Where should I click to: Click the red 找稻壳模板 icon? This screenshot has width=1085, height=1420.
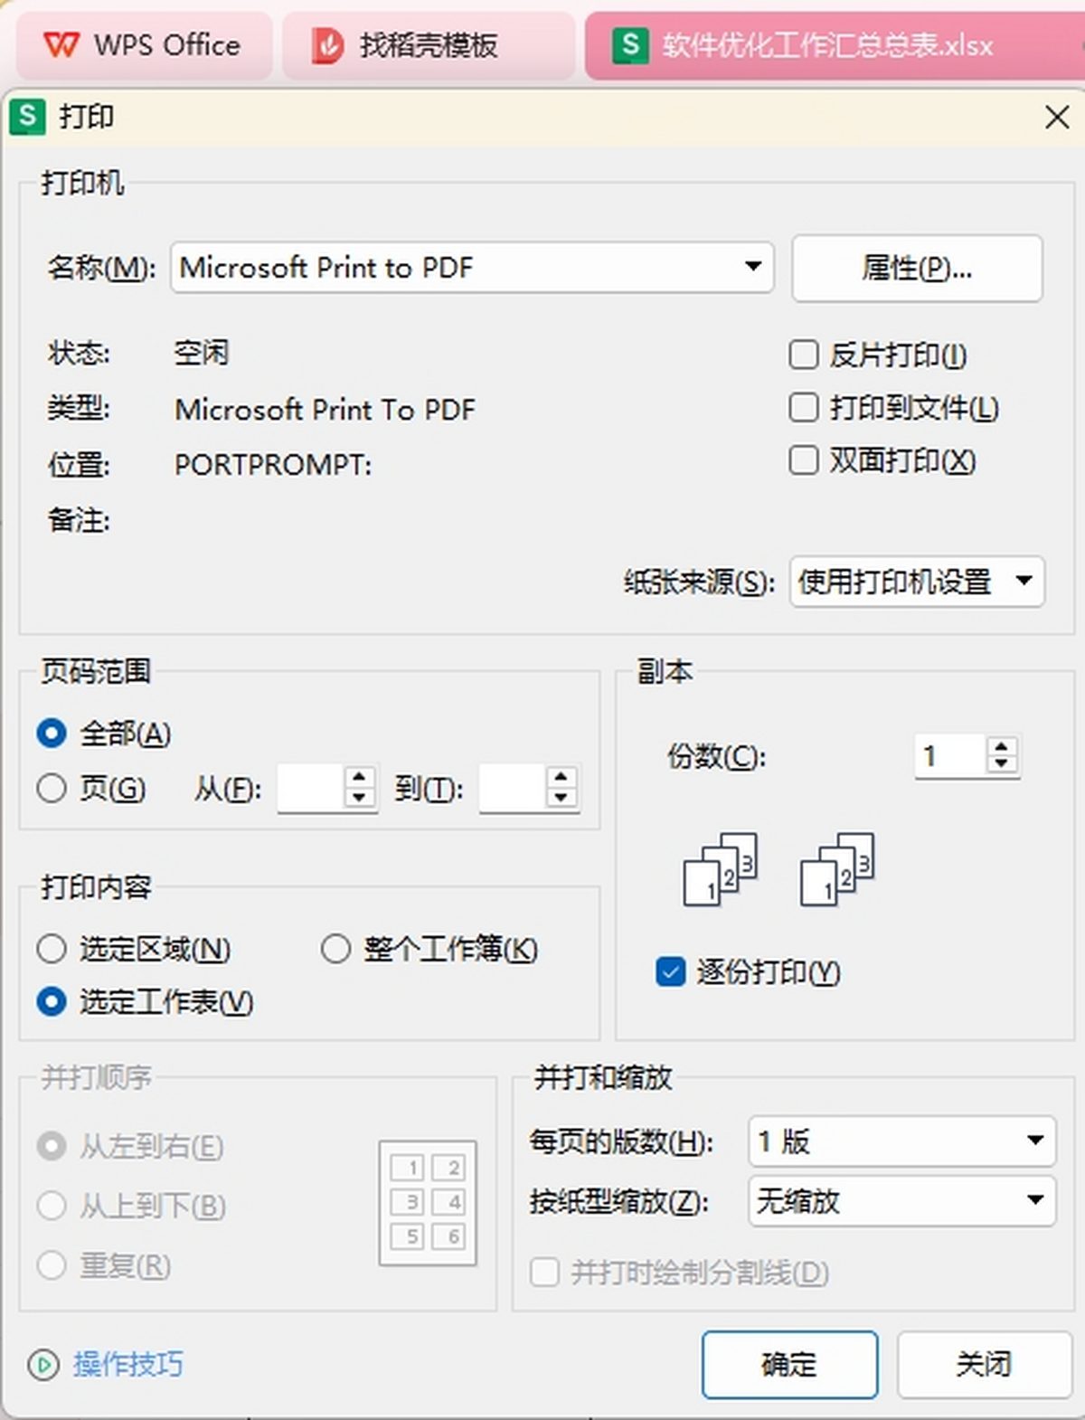coord(328,44)
